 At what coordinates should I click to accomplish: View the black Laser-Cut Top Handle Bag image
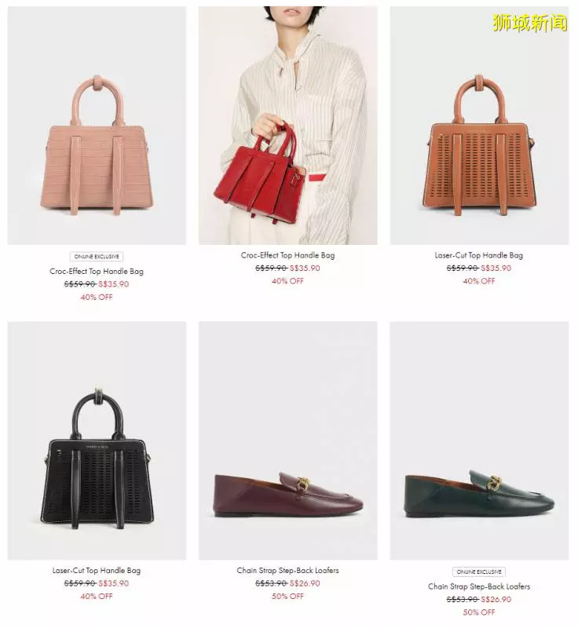click(97, 440)
